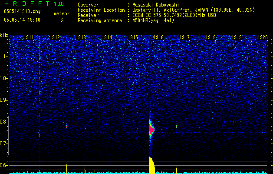Click the 0.7 kHz frequency label

[x=4, y=144]
